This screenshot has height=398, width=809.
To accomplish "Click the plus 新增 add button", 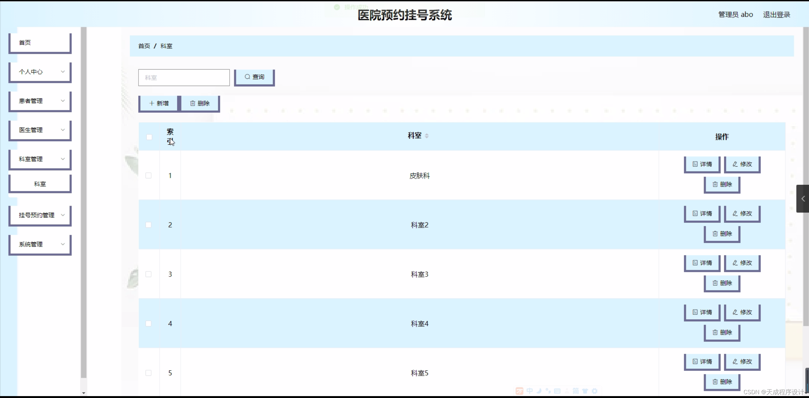I will 159,103.
